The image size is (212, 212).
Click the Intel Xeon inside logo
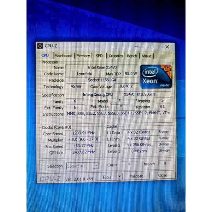pos(155,76)
